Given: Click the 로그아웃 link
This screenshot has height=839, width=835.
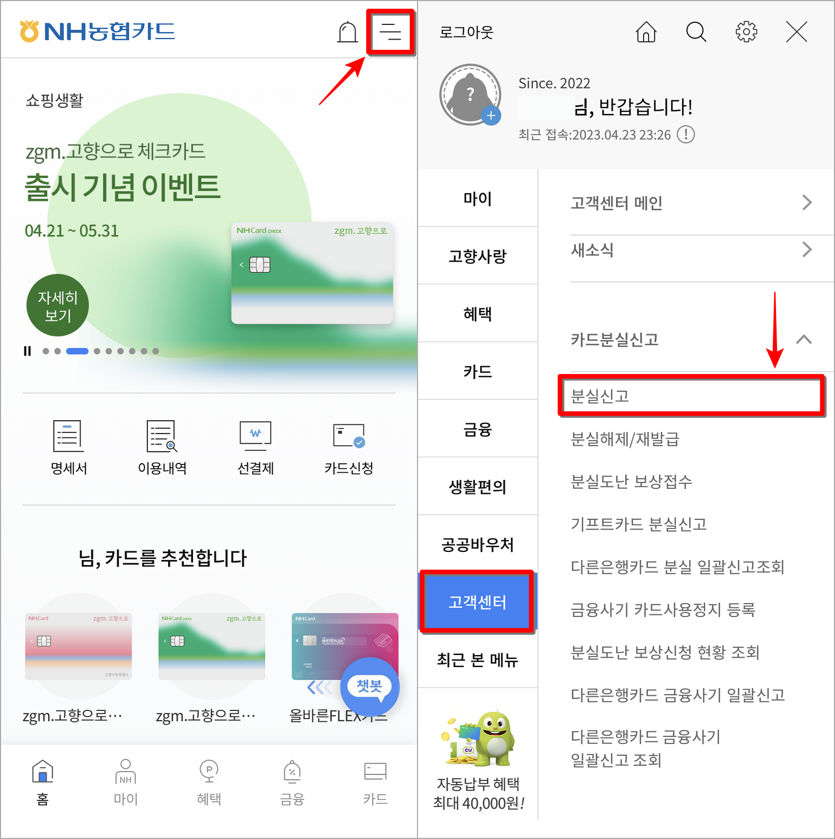Looking at the screenshot, I should 466,32.
